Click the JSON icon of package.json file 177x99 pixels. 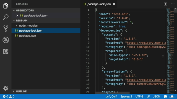17,35
